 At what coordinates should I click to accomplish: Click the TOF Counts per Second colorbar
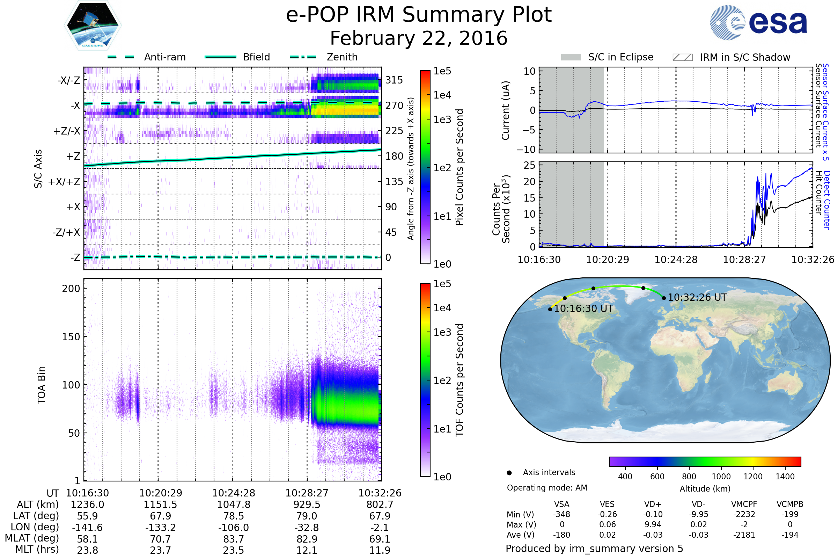[x=425, y=380]
